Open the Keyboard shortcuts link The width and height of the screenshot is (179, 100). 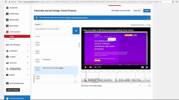(138, 25)
